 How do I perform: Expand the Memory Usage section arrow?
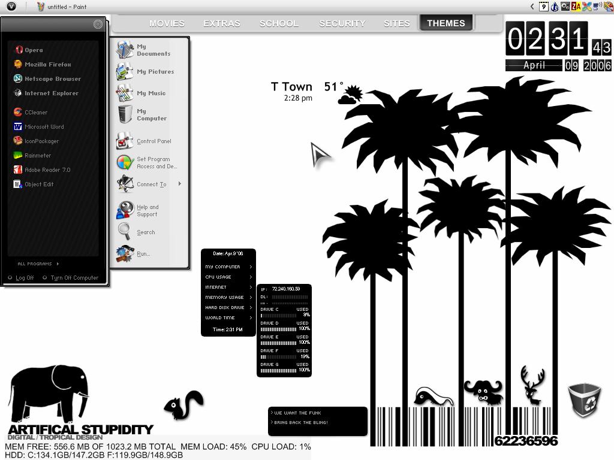[251, 297]
